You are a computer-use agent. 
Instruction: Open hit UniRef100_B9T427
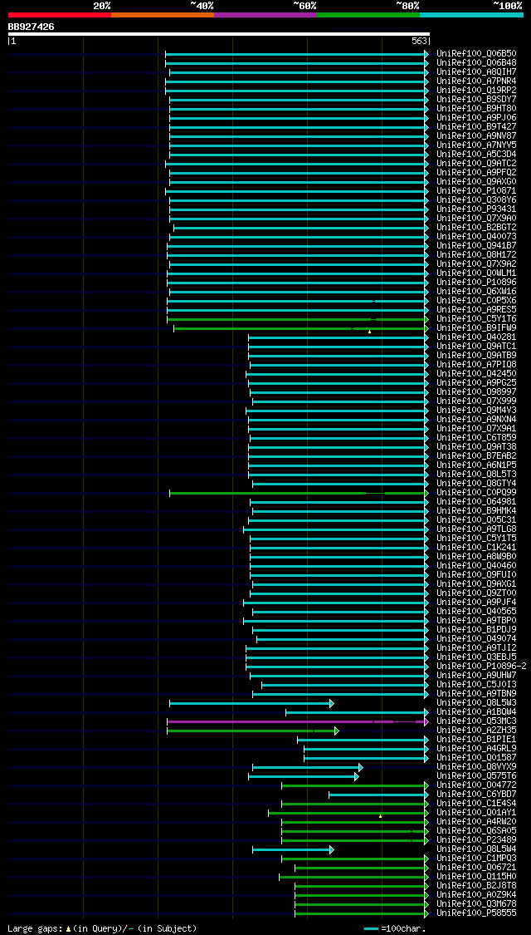coord(476,127)
